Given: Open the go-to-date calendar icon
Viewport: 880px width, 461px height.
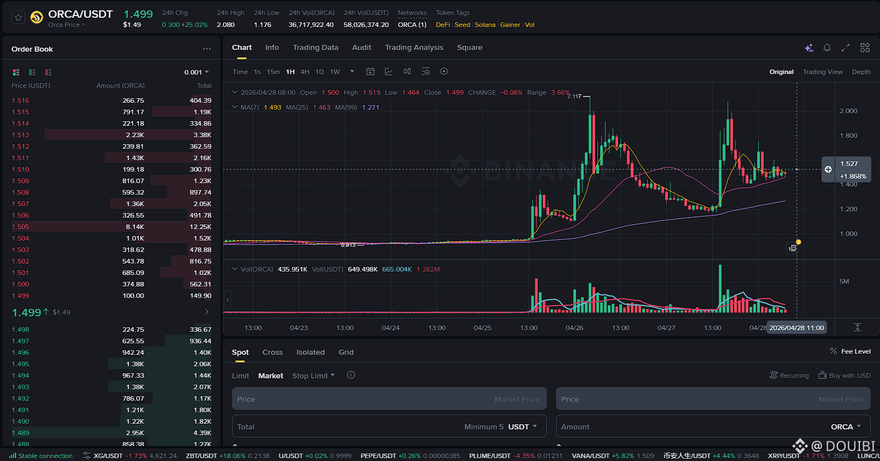Looking at the screenshot, I should pyautogui.click(x=370, y=72).
